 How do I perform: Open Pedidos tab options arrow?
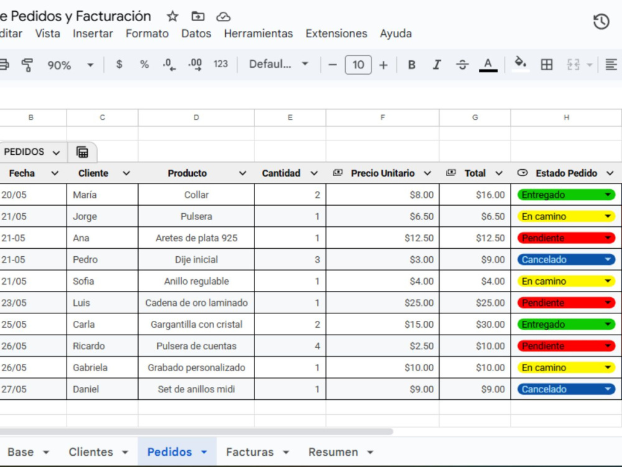[204, 452]
